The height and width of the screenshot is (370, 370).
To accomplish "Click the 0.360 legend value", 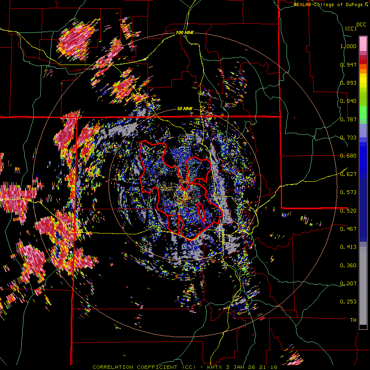I will pyautogui.click(x=348, y=266).
